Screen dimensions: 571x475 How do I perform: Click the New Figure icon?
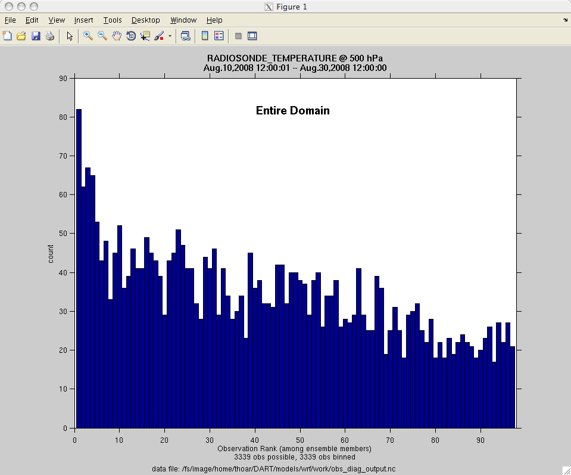(7, 36)
